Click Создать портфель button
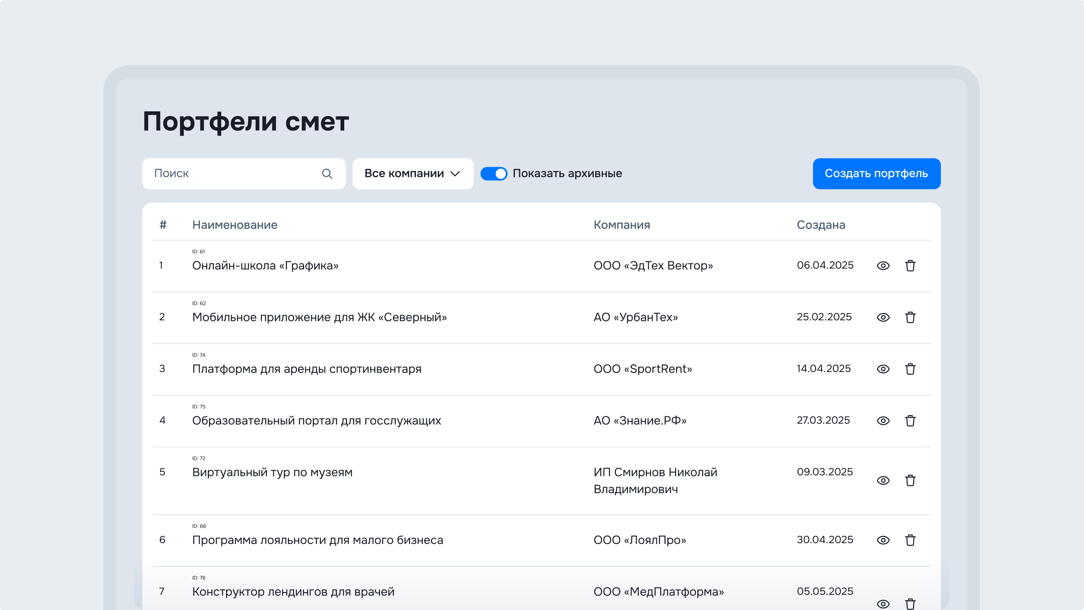 (x=877, y=174)
